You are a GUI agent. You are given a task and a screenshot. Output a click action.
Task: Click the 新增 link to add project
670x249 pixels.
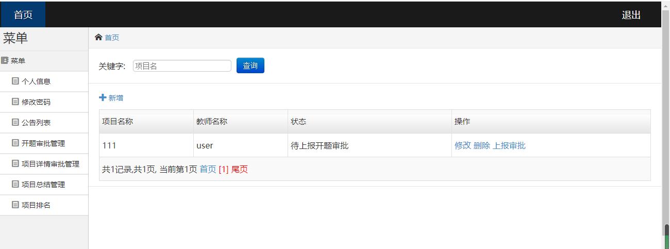coord(115,98)
